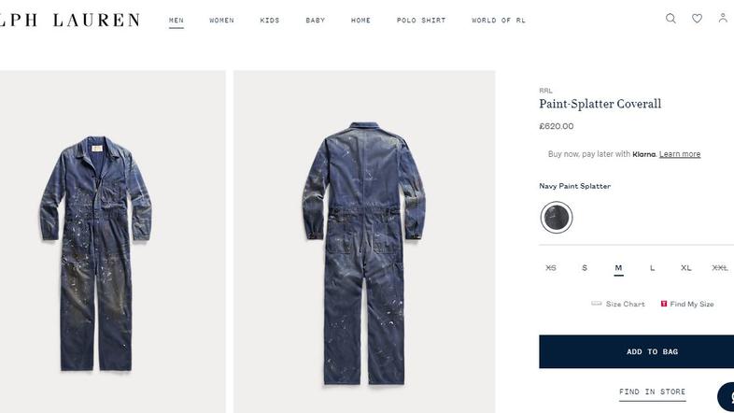734x413 pixels.
Task: Add coverall to bag
Action: [x=637, y=351]
